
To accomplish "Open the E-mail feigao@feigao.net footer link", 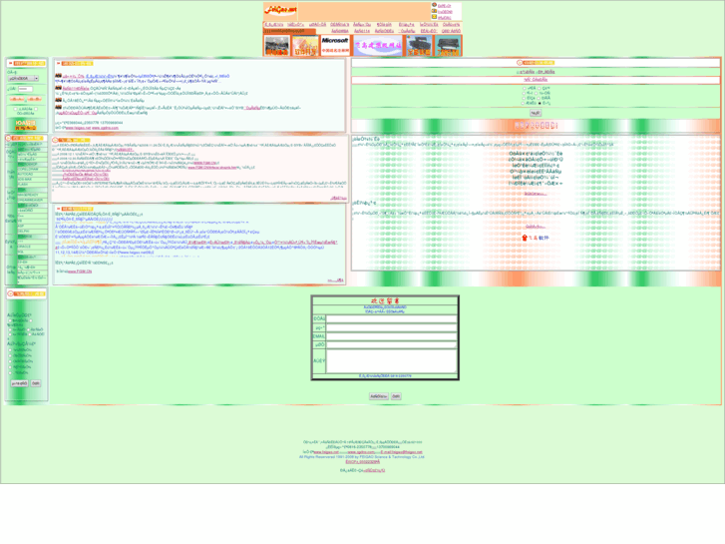I will 401,452.
